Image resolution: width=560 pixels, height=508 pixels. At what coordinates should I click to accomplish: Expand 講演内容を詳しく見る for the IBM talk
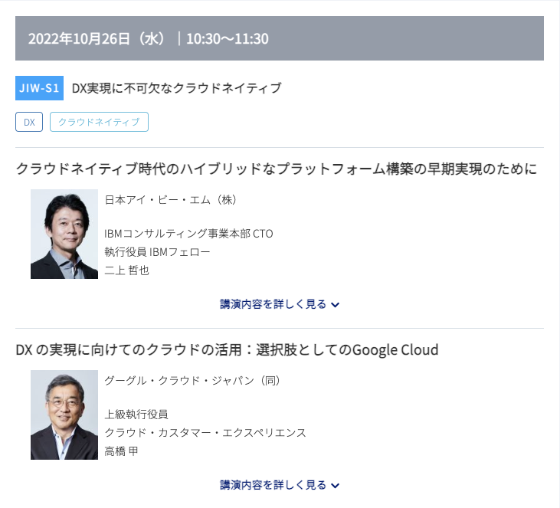pos(280,304)
